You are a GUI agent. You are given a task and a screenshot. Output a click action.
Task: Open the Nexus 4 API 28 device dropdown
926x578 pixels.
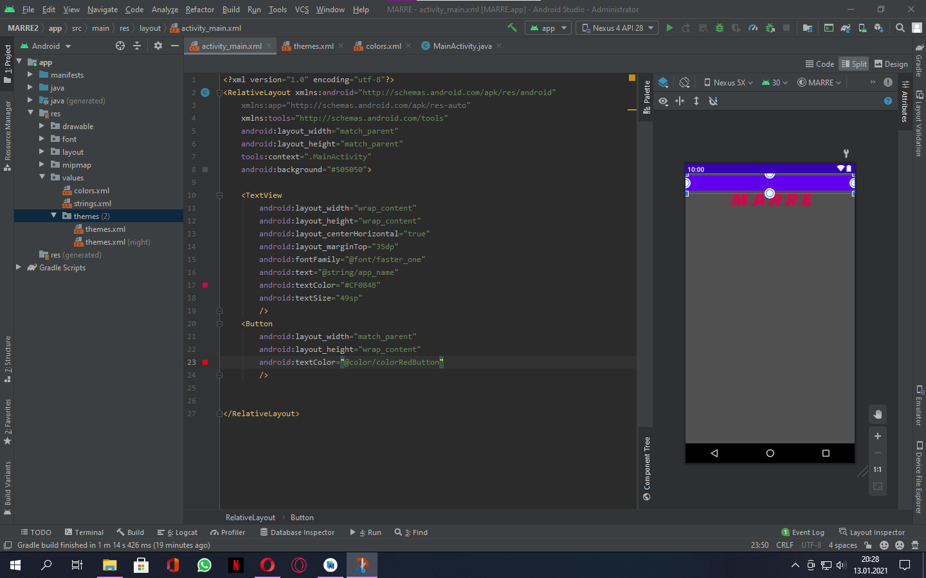pos(617,28)
